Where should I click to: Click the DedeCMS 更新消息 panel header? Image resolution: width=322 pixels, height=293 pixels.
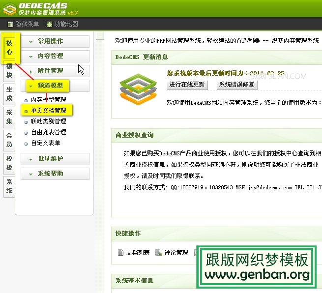(x=217, y=58)
